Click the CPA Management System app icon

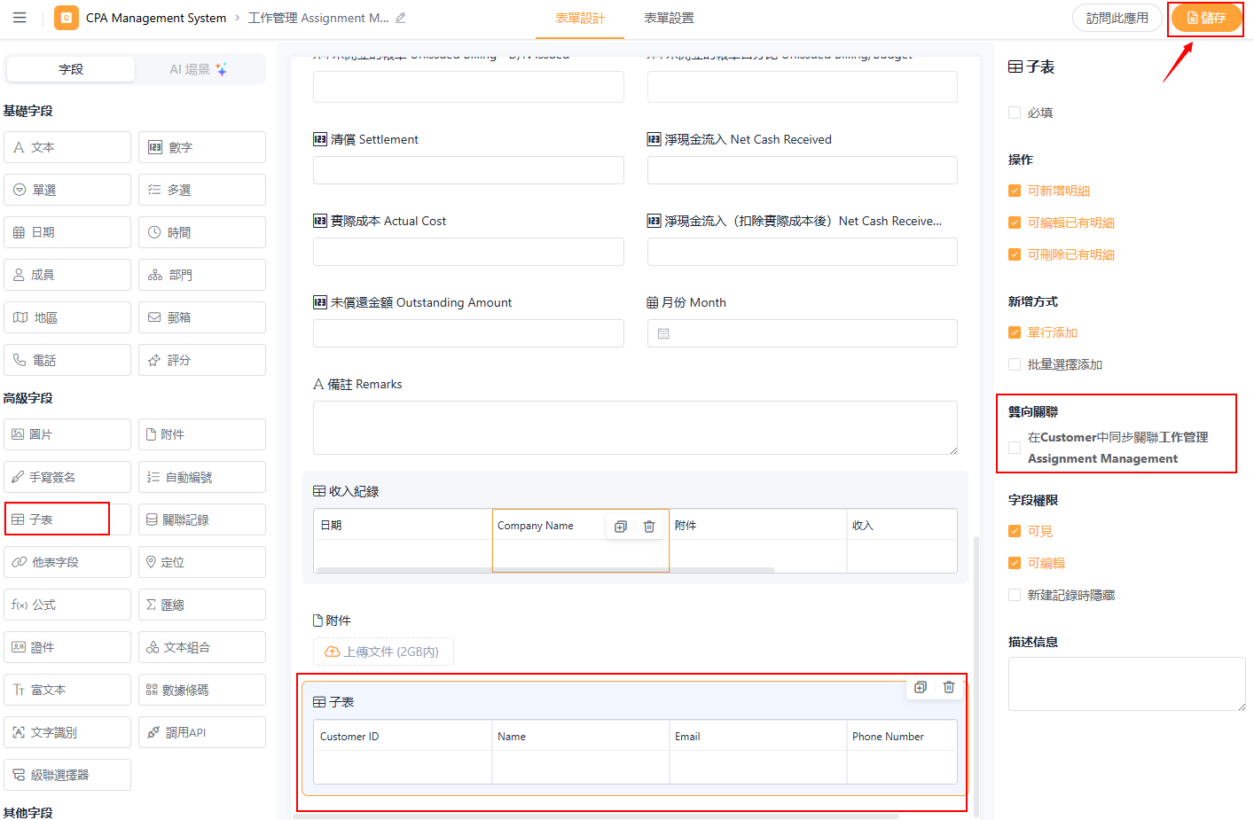[x=67, y=18]
